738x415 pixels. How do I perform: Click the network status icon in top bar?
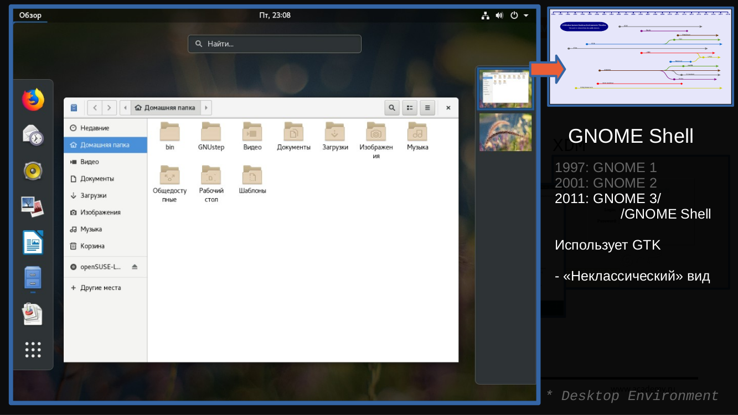(x=486, y=15)
